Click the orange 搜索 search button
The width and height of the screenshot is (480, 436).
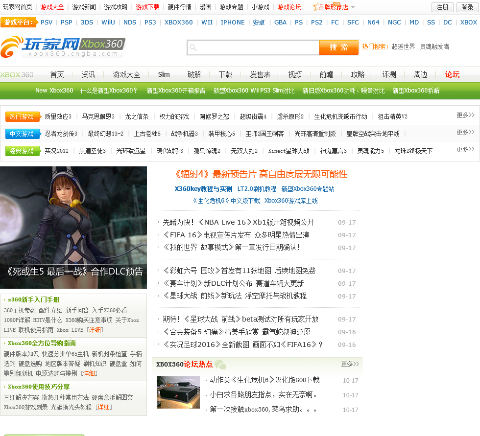(x=338, y=47)
